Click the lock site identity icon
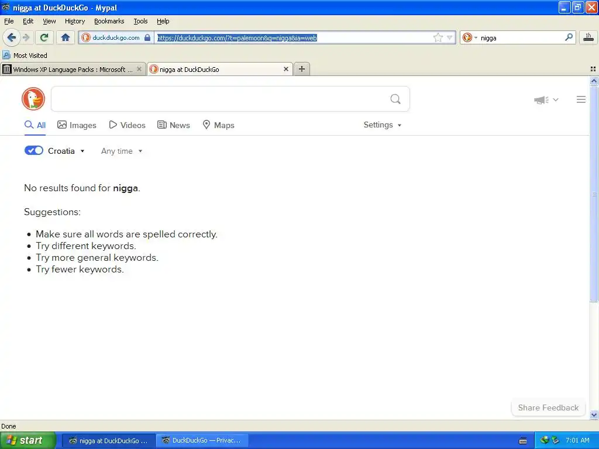The height and width of the screenshot is (449, 599). 147,37
